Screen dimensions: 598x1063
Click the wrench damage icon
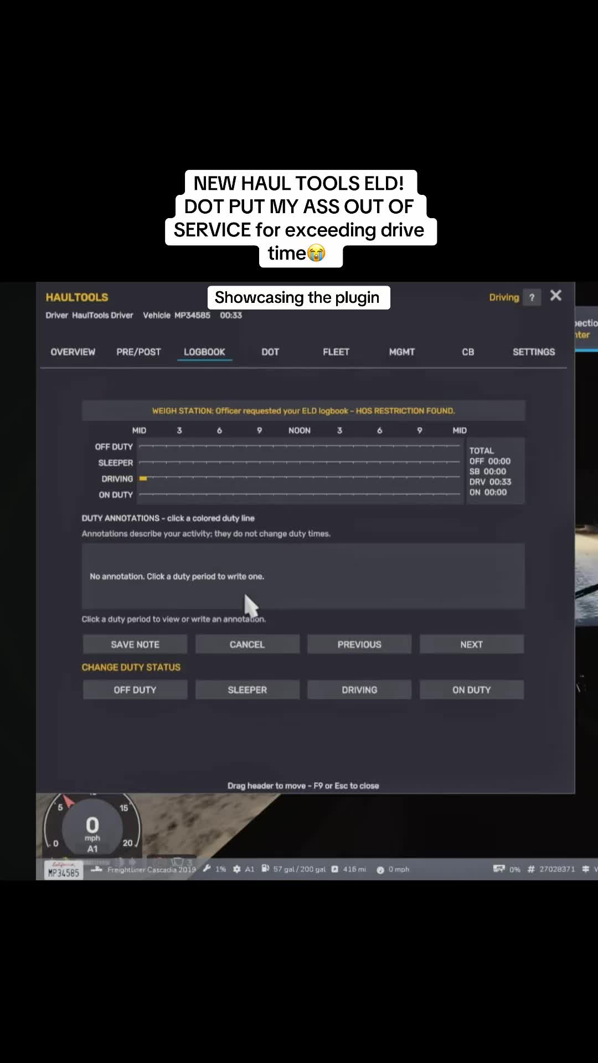207,869
